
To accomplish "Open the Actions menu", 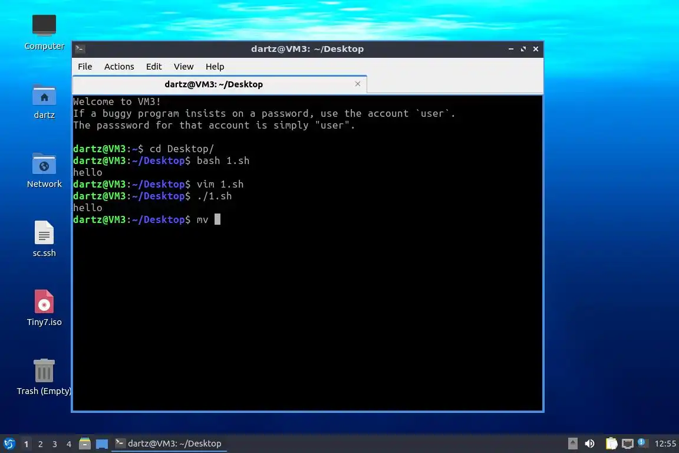I will click(x=119, y=66).
